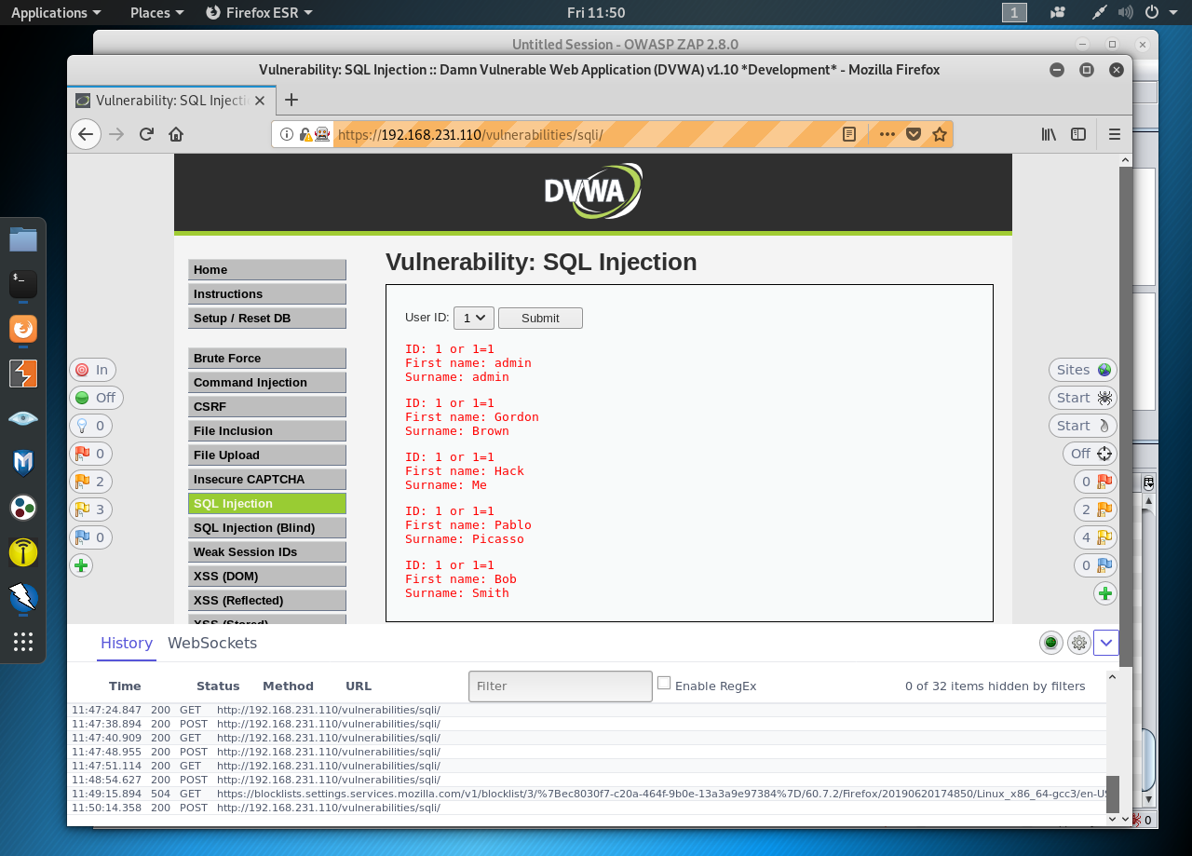
Task: Open right HUD red flag alerts showing 0
Action: pyautogui.click(x=1095, y=482)
